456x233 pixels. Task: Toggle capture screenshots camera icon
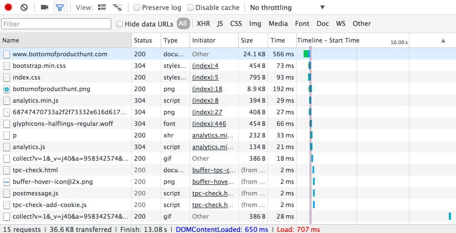coord(44,7)
